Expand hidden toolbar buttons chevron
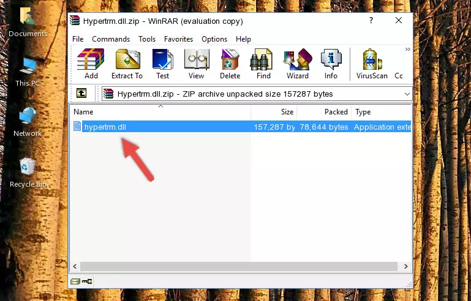 [x=407, y=49]
